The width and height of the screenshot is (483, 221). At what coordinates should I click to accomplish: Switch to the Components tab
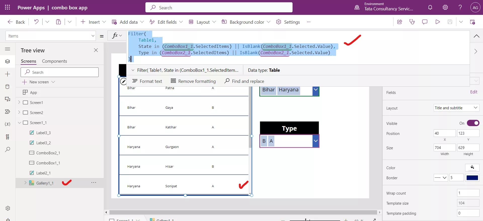(x=54, y=61)
